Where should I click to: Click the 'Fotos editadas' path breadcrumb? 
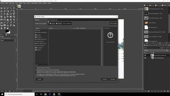click(67, 23)
